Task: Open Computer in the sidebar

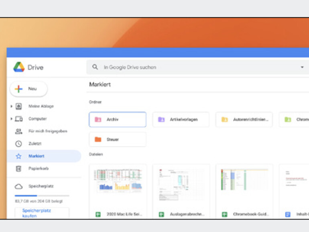Action: pos(37,119)
